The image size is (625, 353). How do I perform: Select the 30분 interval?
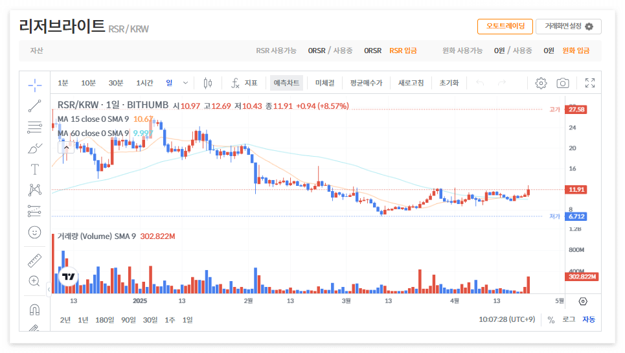click(x=116, y=83)
